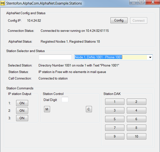Screen dimensions: 160x152
Task: Click the 'Connected to station' text
Action: point(53,78)
